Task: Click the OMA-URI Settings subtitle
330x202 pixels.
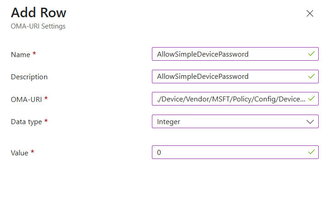Action: (38, 26)
